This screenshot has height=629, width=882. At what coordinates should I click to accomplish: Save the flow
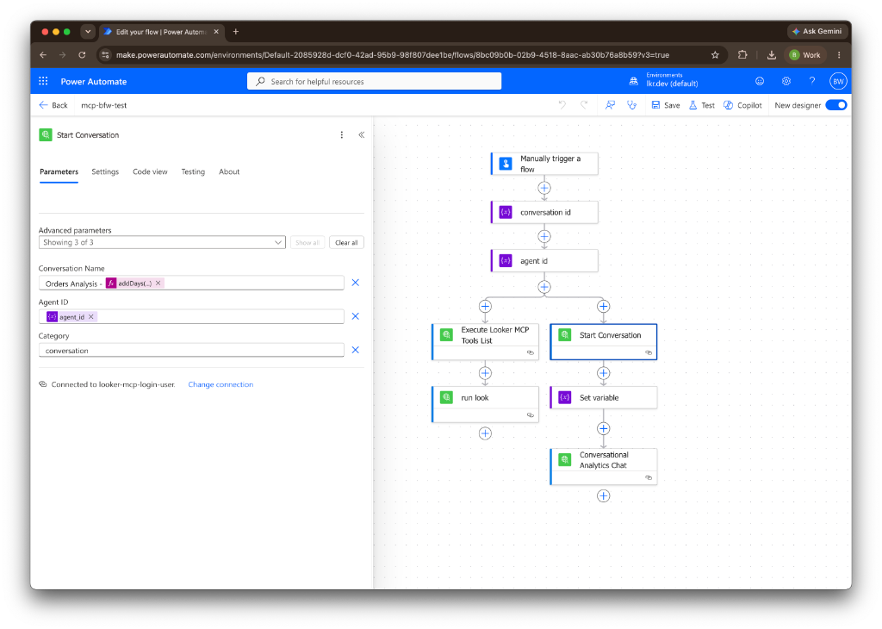tap(666, 105)
